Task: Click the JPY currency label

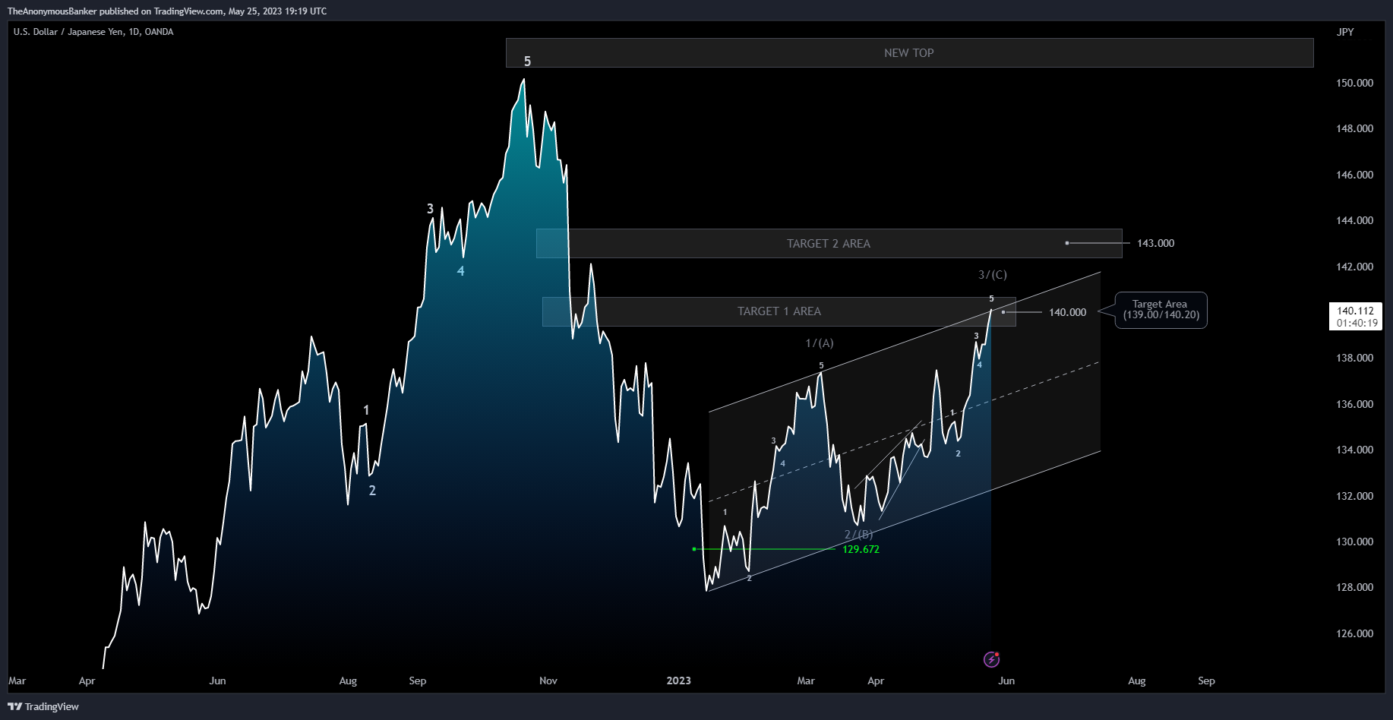Action: point(1345,32)
